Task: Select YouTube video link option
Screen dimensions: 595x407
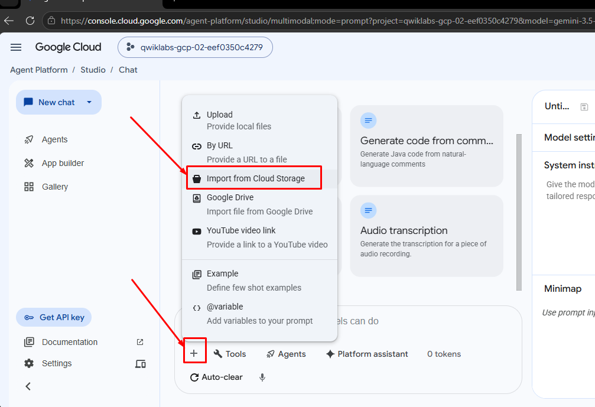Action: (259, 237)
